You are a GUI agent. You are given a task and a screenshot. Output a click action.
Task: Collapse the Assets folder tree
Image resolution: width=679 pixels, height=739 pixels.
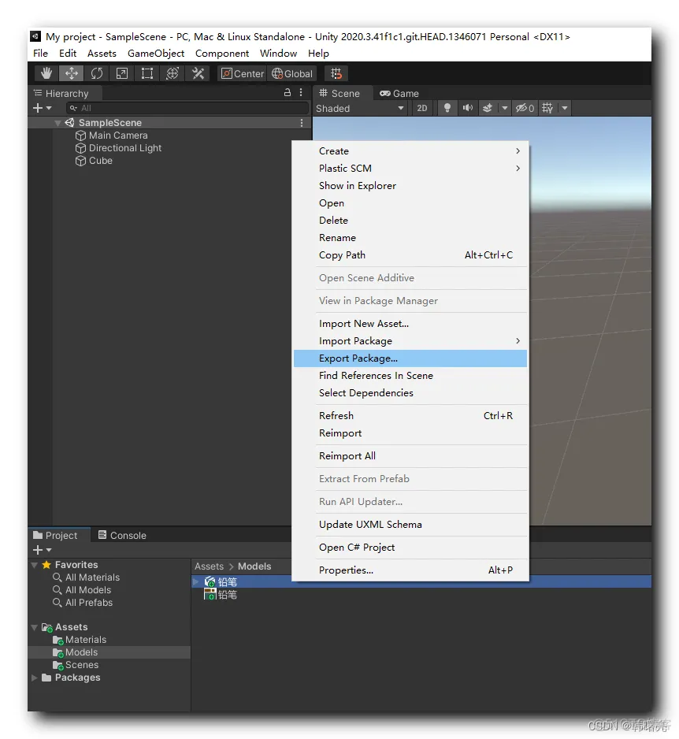[x=35, y=627]
